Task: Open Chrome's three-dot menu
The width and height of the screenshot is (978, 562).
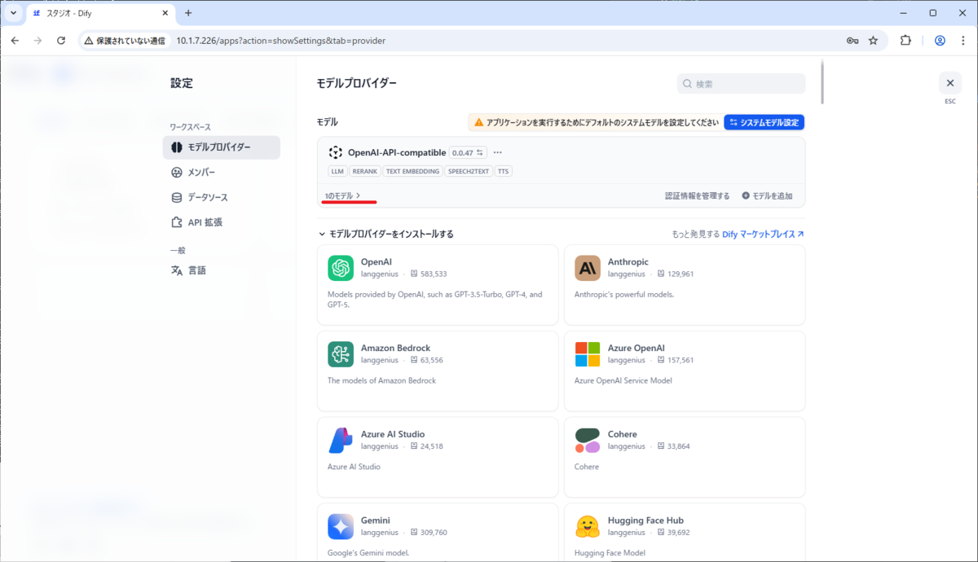Action: [963, 40]
